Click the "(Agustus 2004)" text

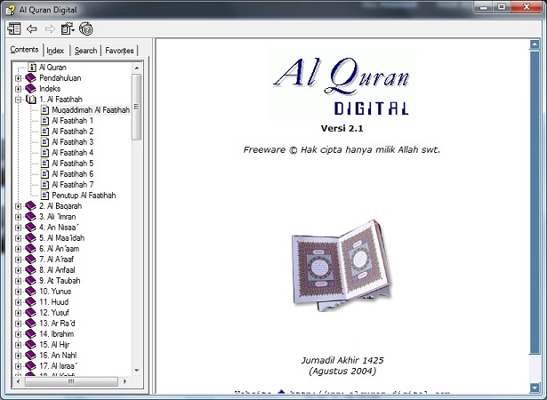pyautogui.click(x=342, y=371)
